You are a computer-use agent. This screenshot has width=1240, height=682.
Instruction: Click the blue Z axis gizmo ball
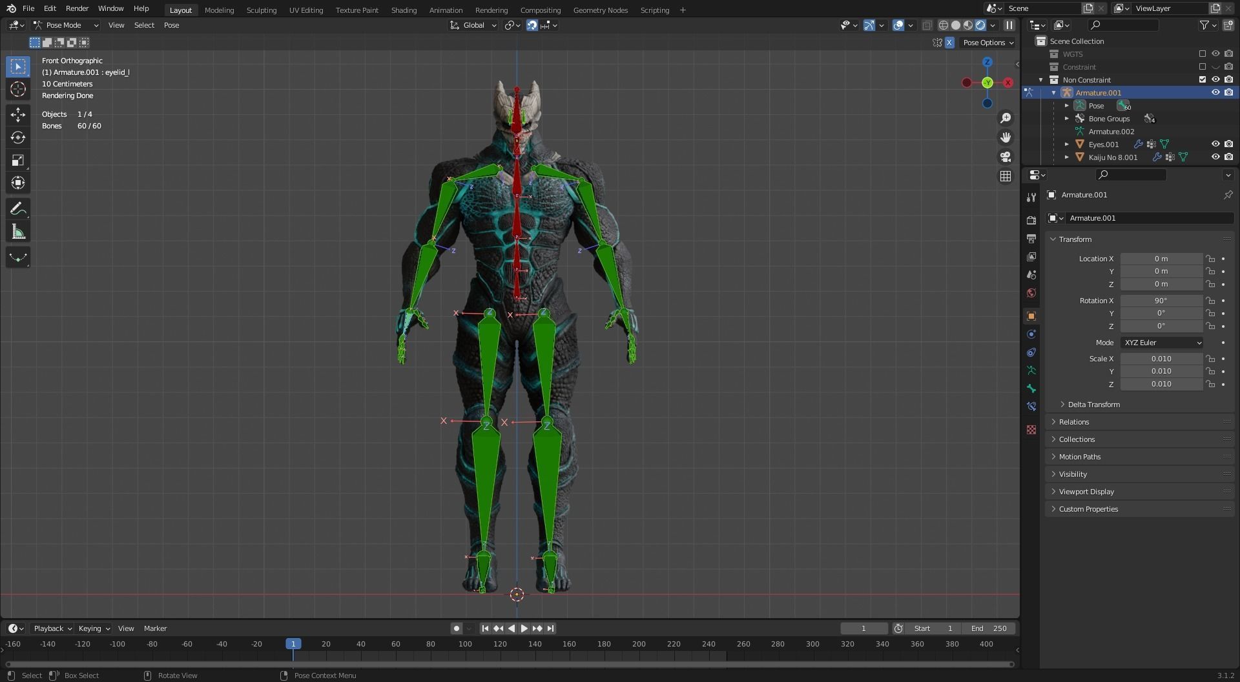(987, 62)
